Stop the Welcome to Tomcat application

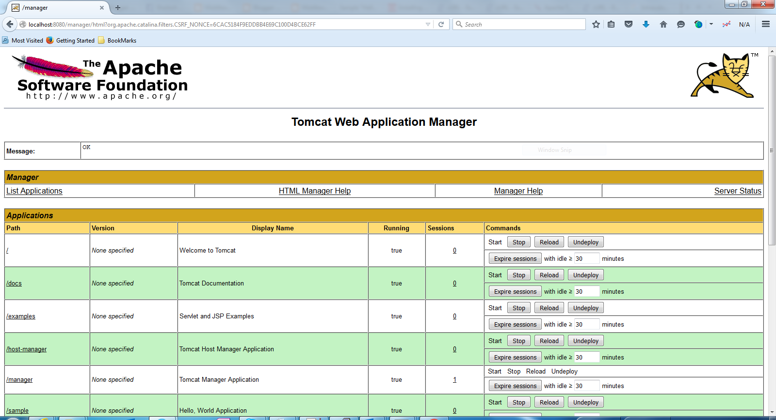pos(519,242)
